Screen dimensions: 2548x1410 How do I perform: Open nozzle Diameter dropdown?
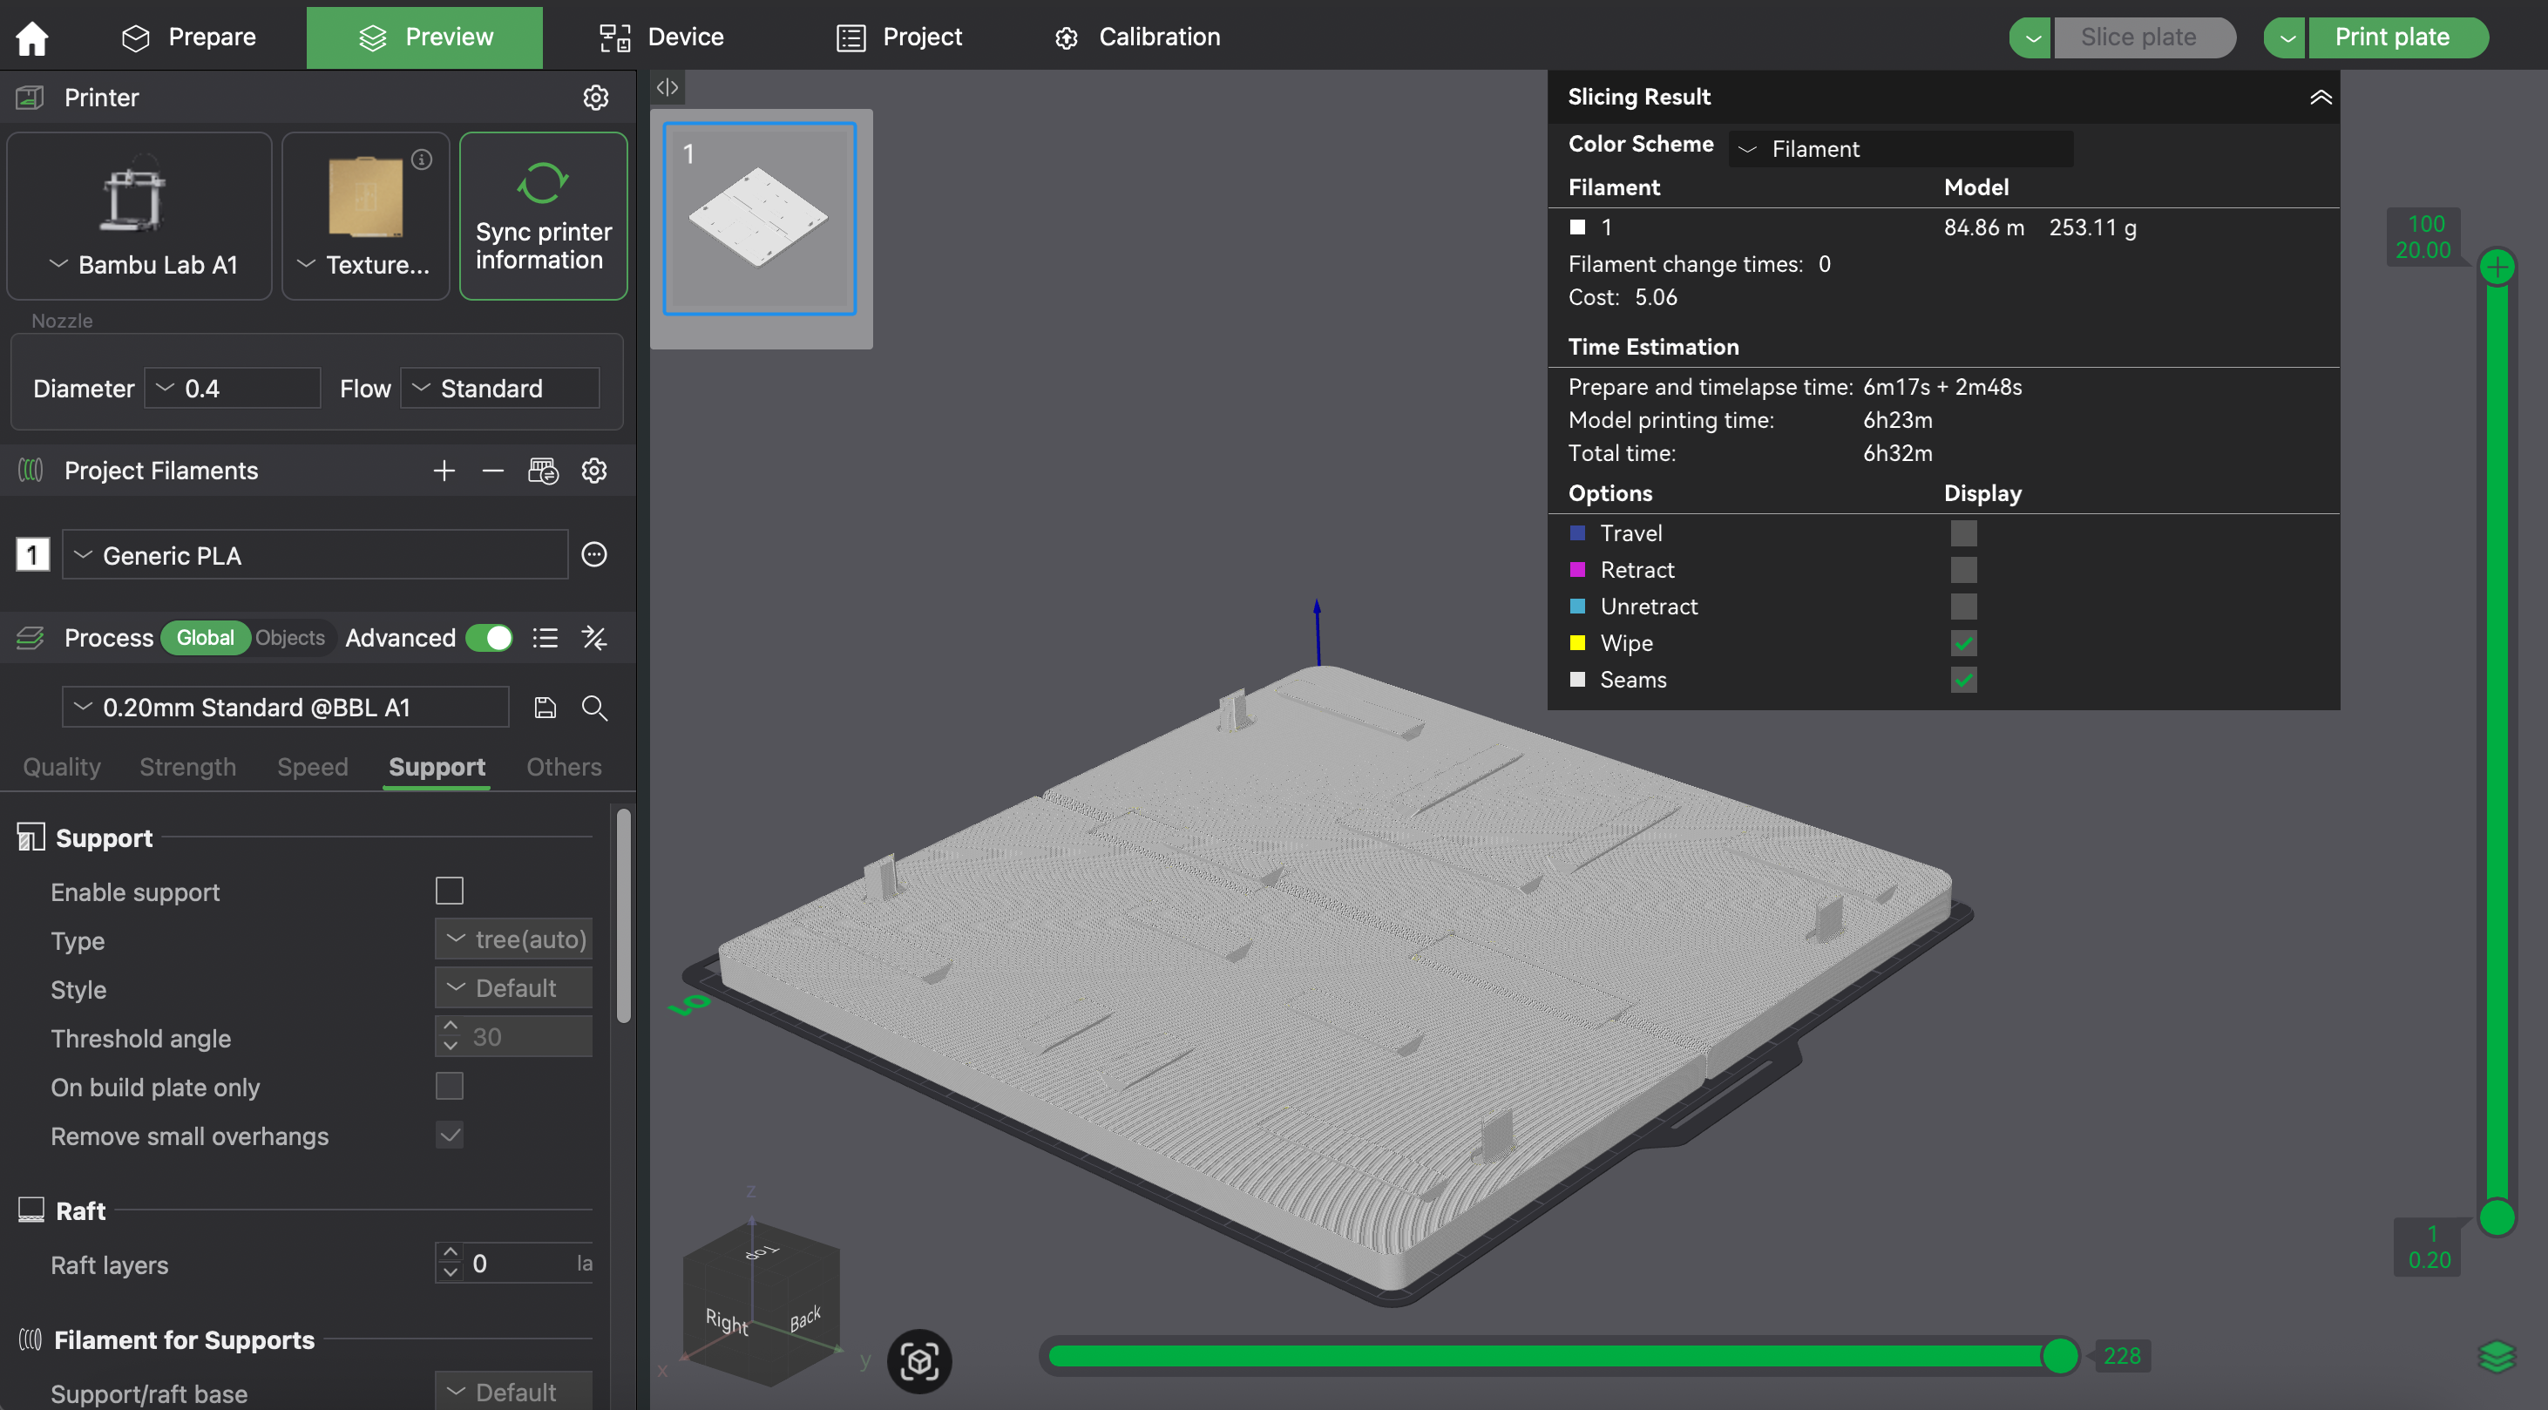(233, 388)
